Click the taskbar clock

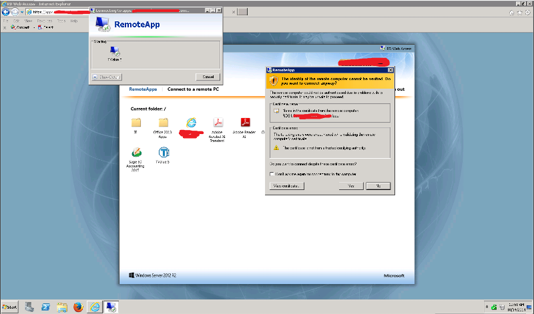517,307
